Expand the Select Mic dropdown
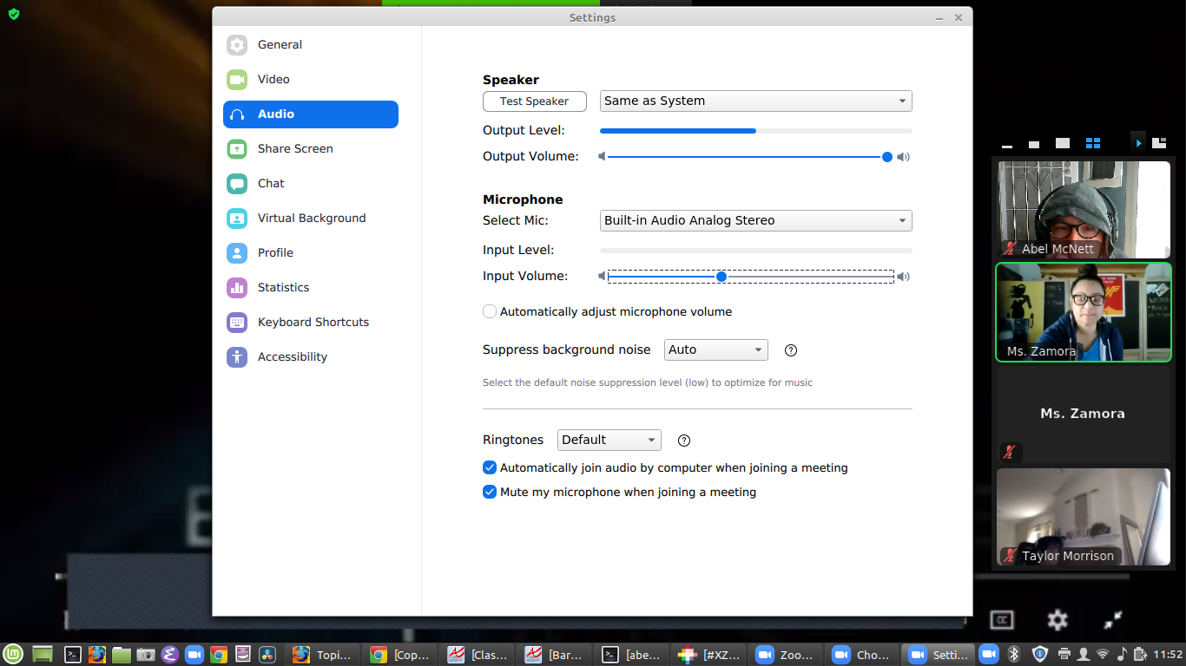Screen dimensions: 1186x666 pos(755,221)
